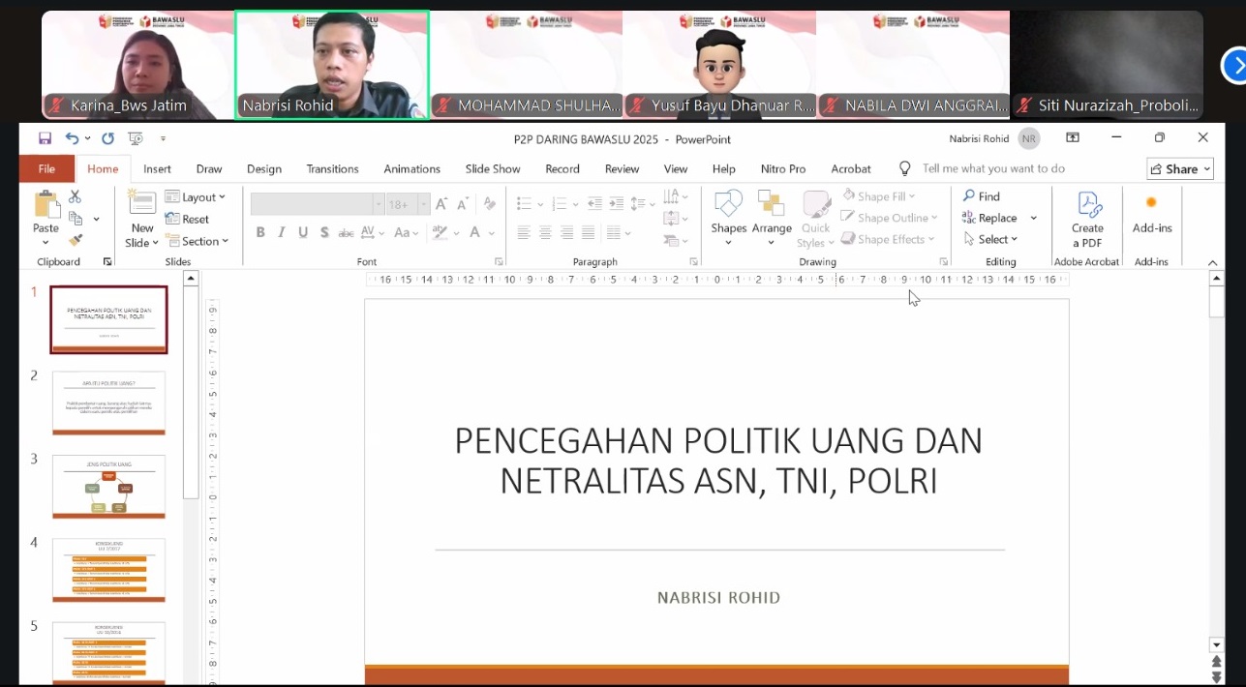This screenshot has width=1246, height=687.
Task: Toggle italic formatting
Action: (x=281, y=232)
